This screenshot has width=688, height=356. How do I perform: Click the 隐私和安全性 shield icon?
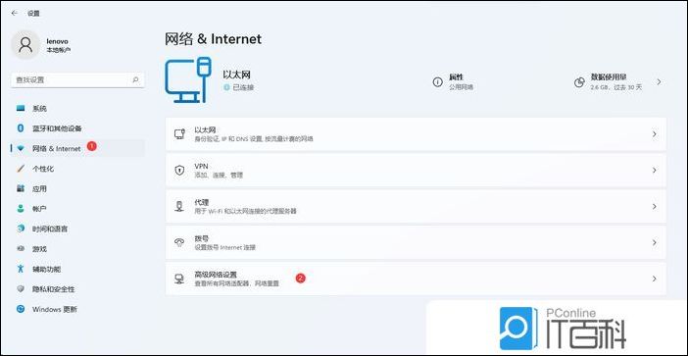click(x=21, y=289)
